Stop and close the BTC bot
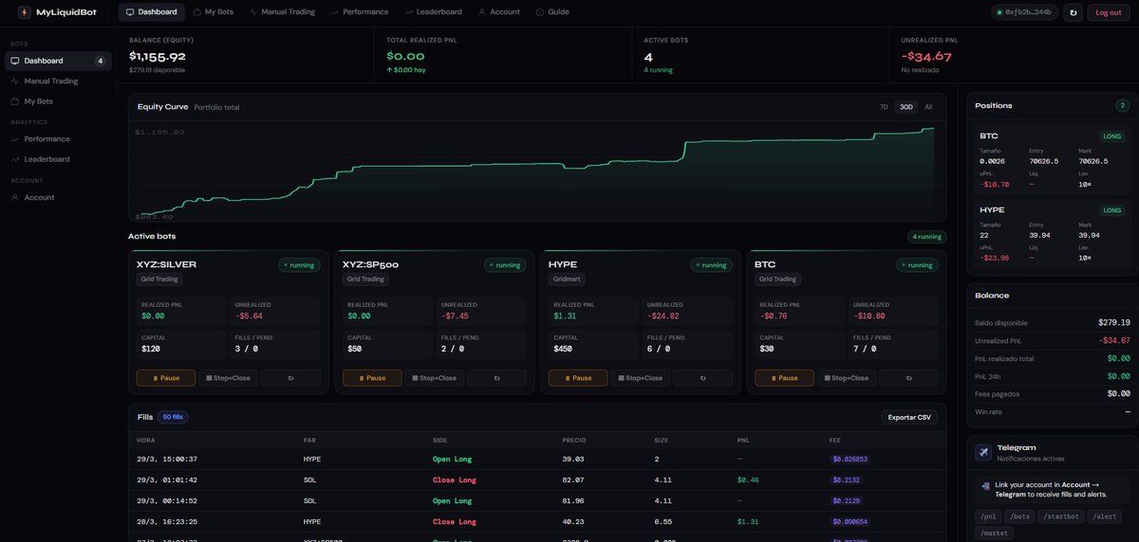This screenshot has height=542, width=1139. (846, 378)
